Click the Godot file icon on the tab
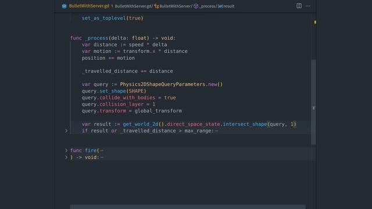The width and height of the screenshot is (372, 209). (64, 6)
